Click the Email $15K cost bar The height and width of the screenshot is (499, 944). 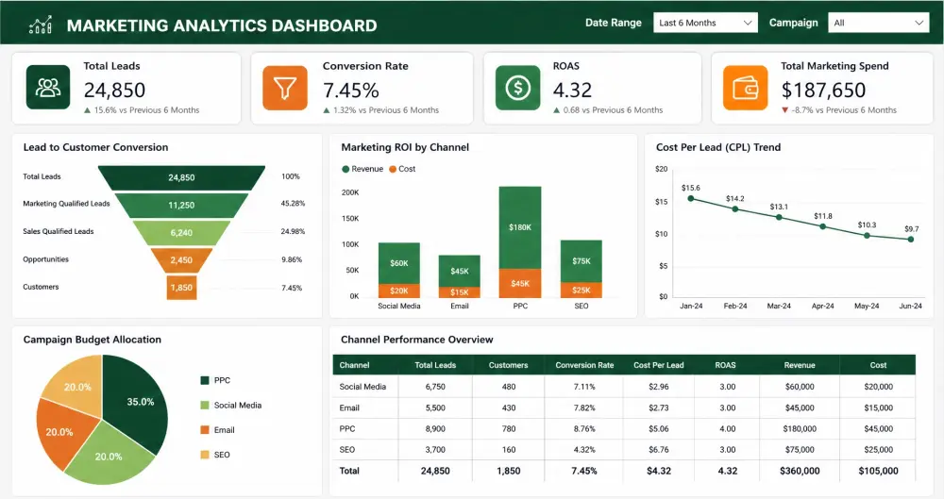(x=460, y=291)
